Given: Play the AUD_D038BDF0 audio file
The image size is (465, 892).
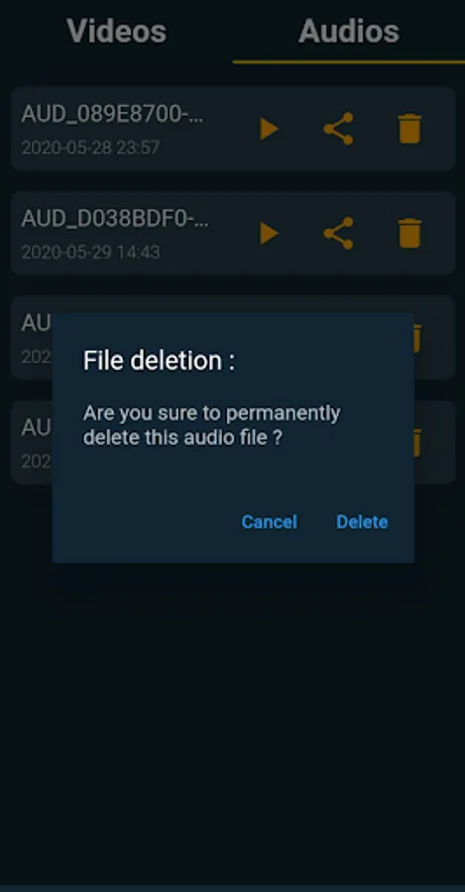Looking at the screenshot, I should click(270, 233).
